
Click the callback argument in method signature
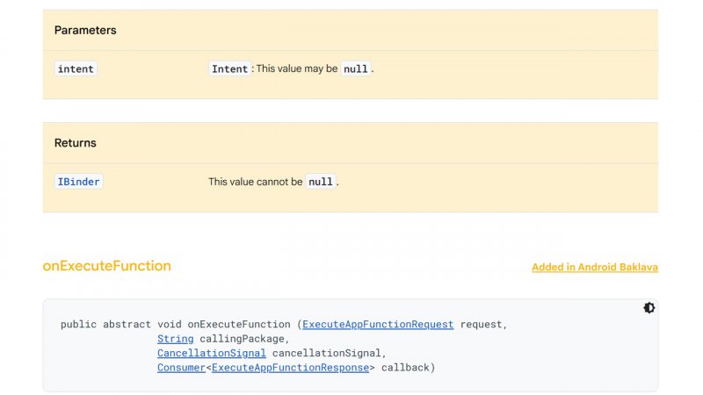click(x=404, y=368)
